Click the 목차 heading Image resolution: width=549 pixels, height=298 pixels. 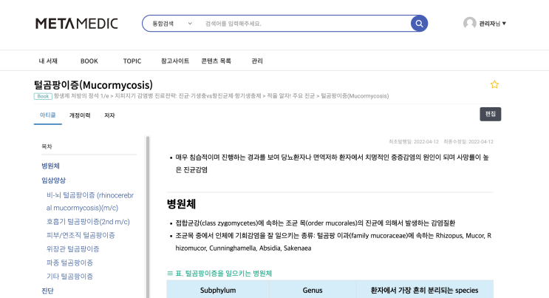[x=47, y=146]
